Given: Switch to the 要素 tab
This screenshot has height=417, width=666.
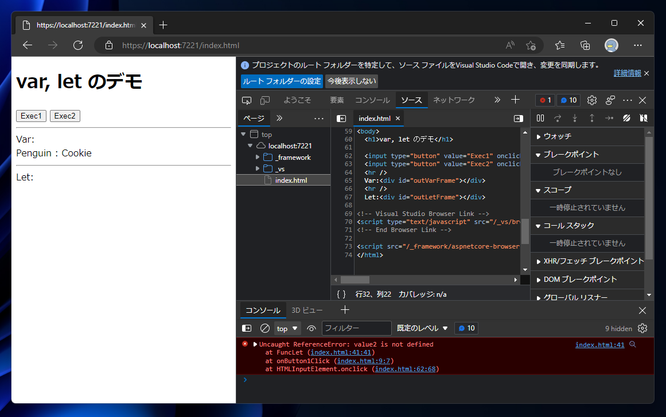Looking at the screenshot, I should tap(337, 100).
